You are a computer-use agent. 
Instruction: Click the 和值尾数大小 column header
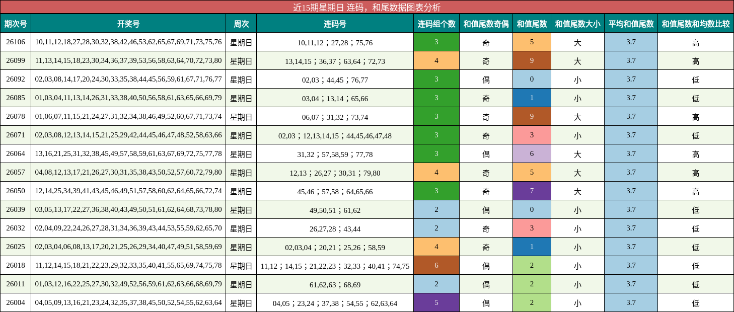(x=578, y=24)
